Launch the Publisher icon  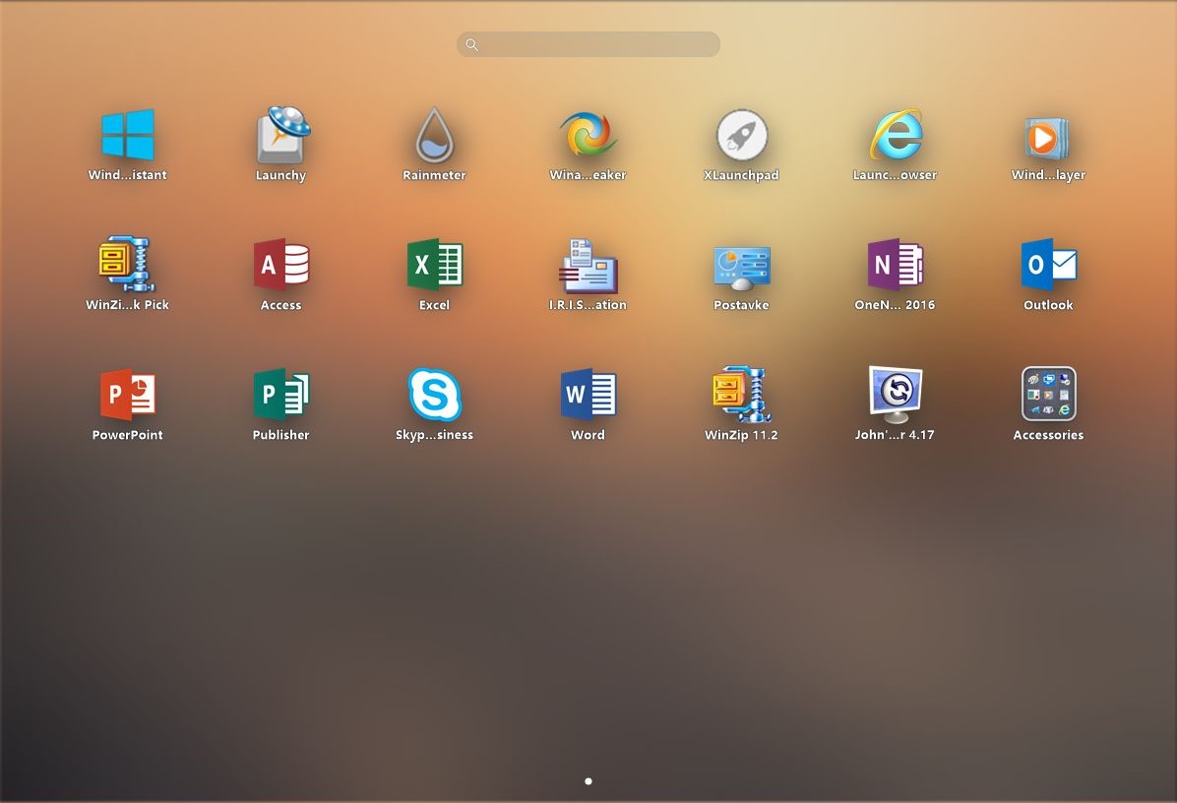pyautogui.click(x=281, y=394)
